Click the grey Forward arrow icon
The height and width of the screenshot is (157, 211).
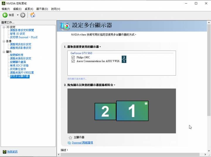pos(23,15)
